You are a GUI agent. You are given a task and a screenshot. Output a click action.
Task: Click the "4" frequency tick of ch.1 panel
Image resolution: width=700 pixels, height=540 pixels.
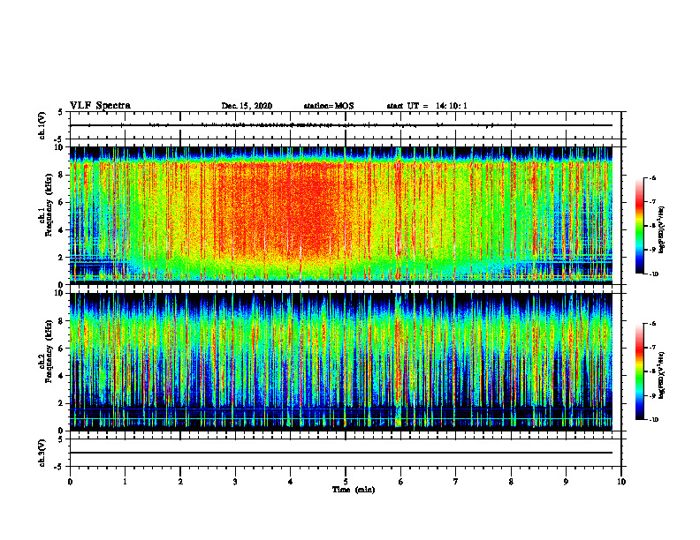[62, 230]
